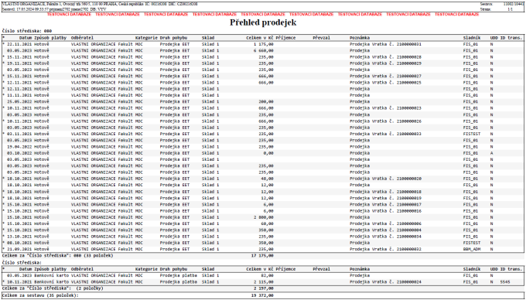Select the heading "Číslo střediska: 080"

pyautogui.click(x=27, y=31)
